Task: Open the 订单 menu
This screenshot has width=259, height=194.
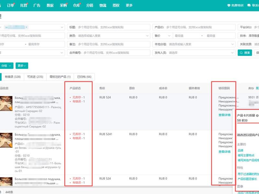Action: pos(10,5)
